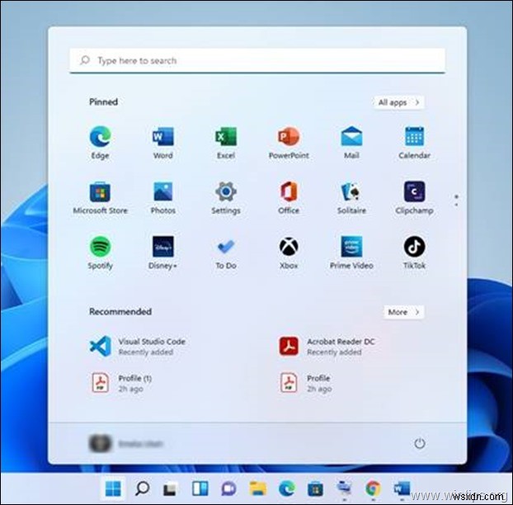This screenshot has width=513, height=505.
Task: Open Search from the taskbar magnifier
Action: click(143, 488)
